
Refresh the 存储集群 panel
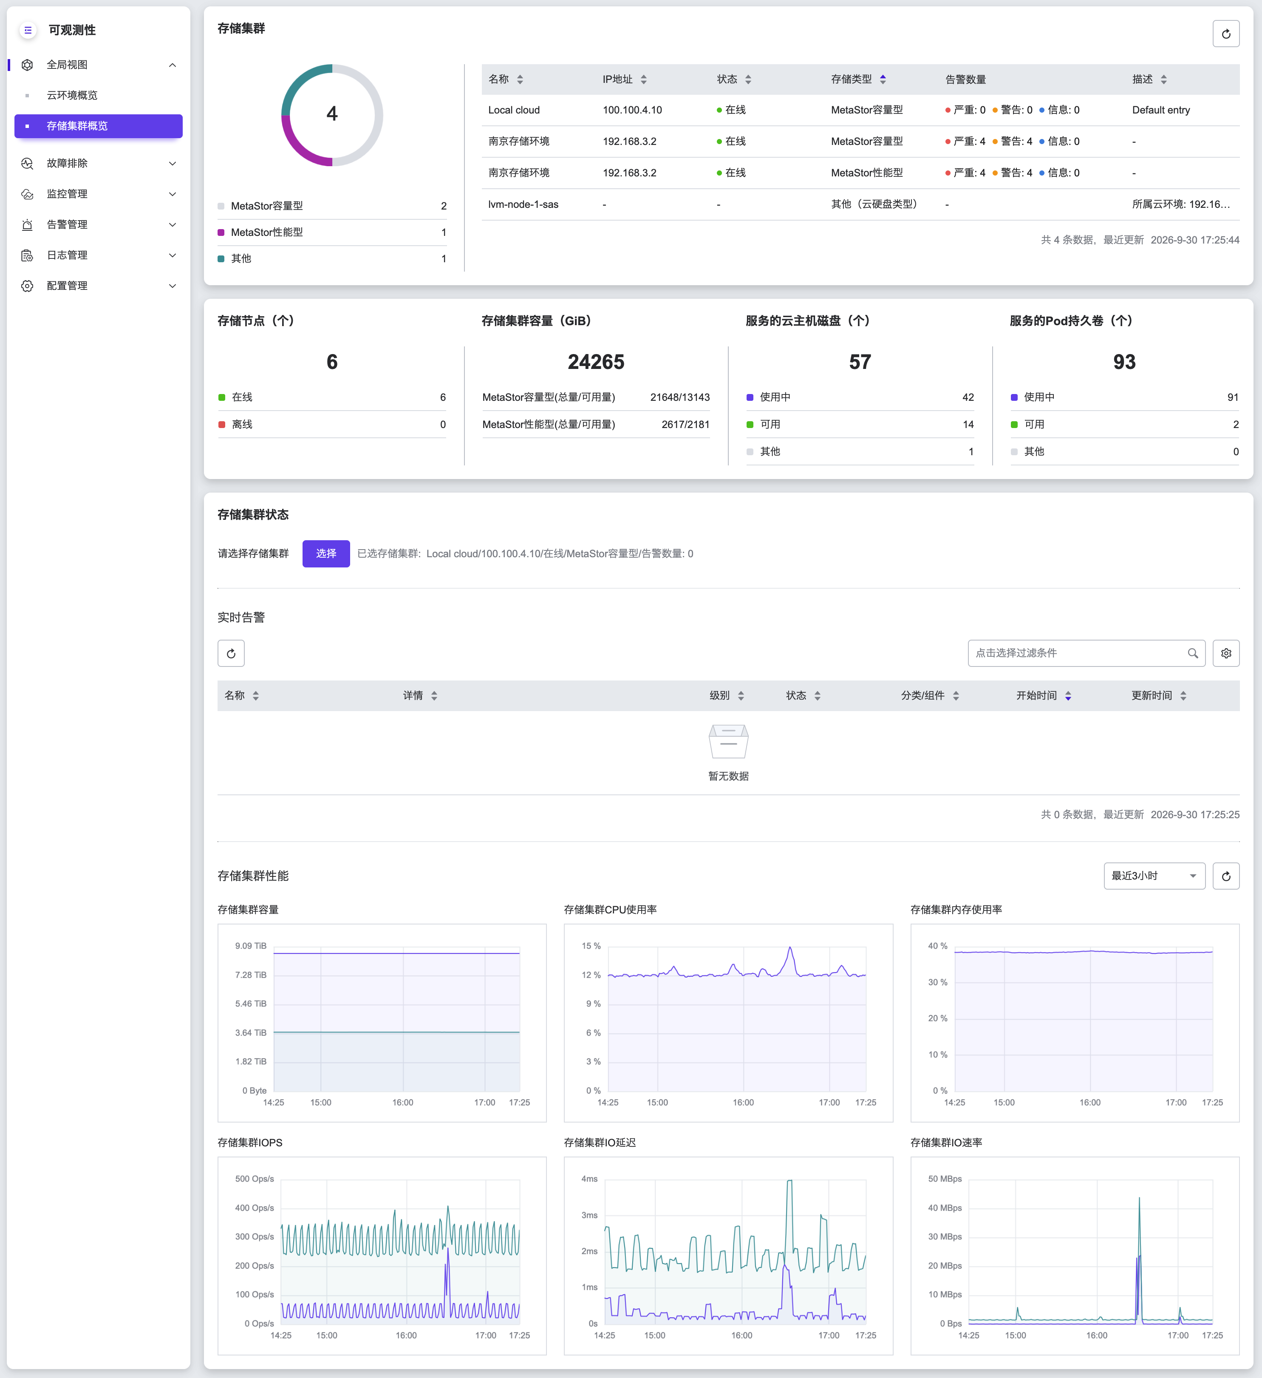coord(1226,34)
